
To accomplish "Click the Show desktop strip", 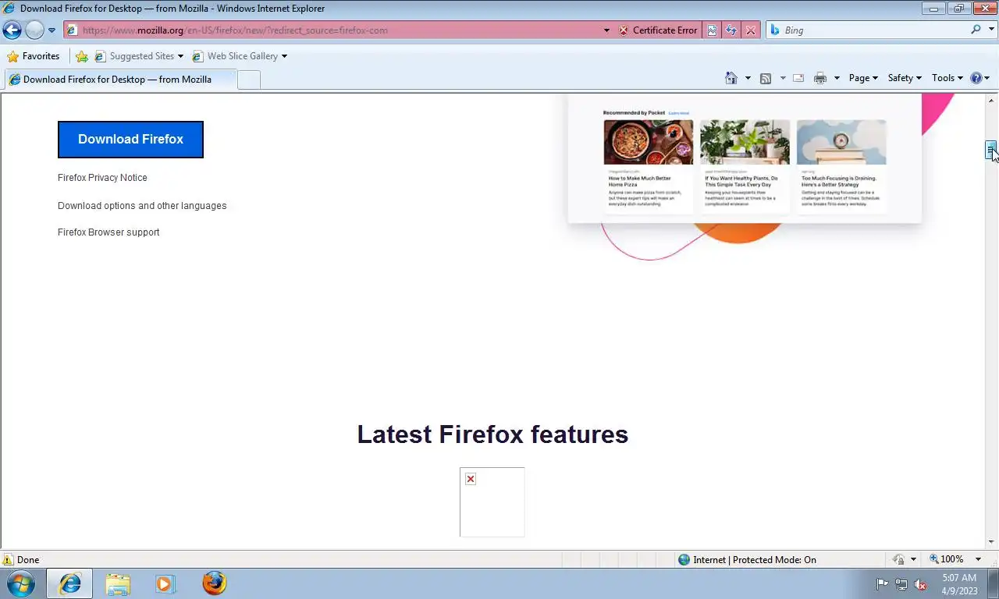I will point(993,583).
